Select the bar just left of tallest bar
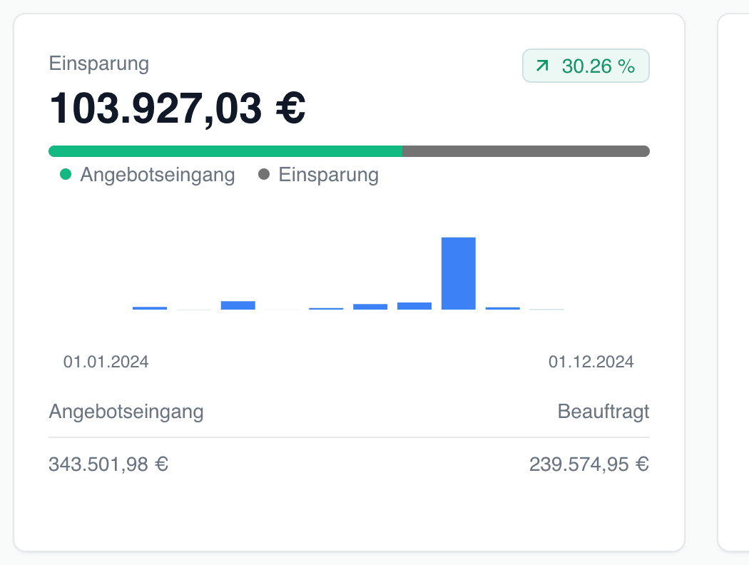The height and width of the screenshot is (565, 749). pos(414,306)
